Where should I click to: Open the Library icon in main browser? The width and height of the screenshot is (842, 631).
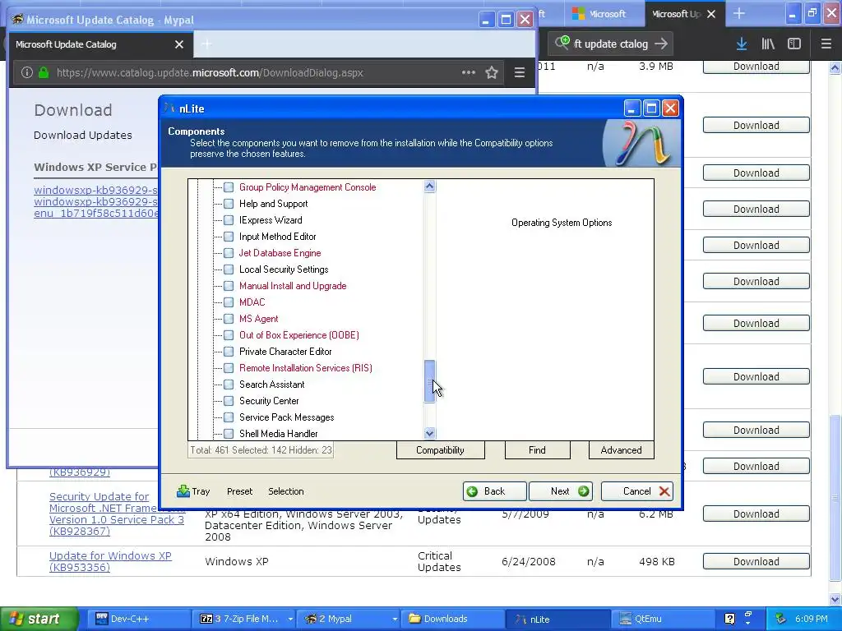[x=768, y=44]
